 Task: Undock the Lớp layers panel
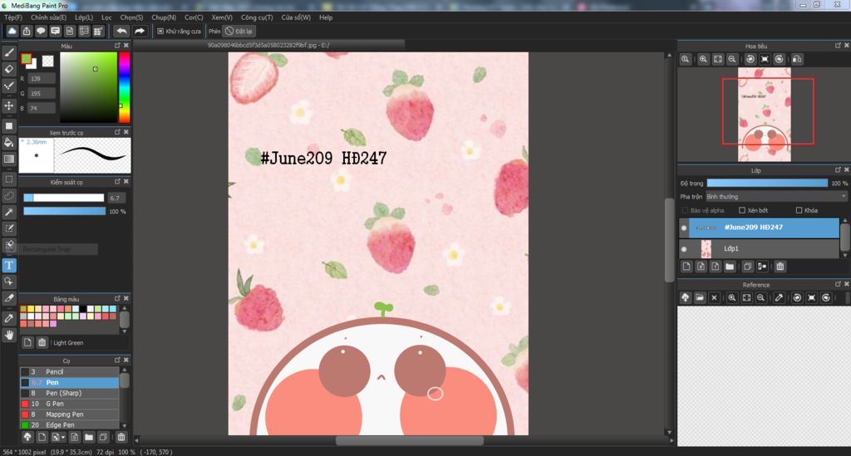pos(838,169)
